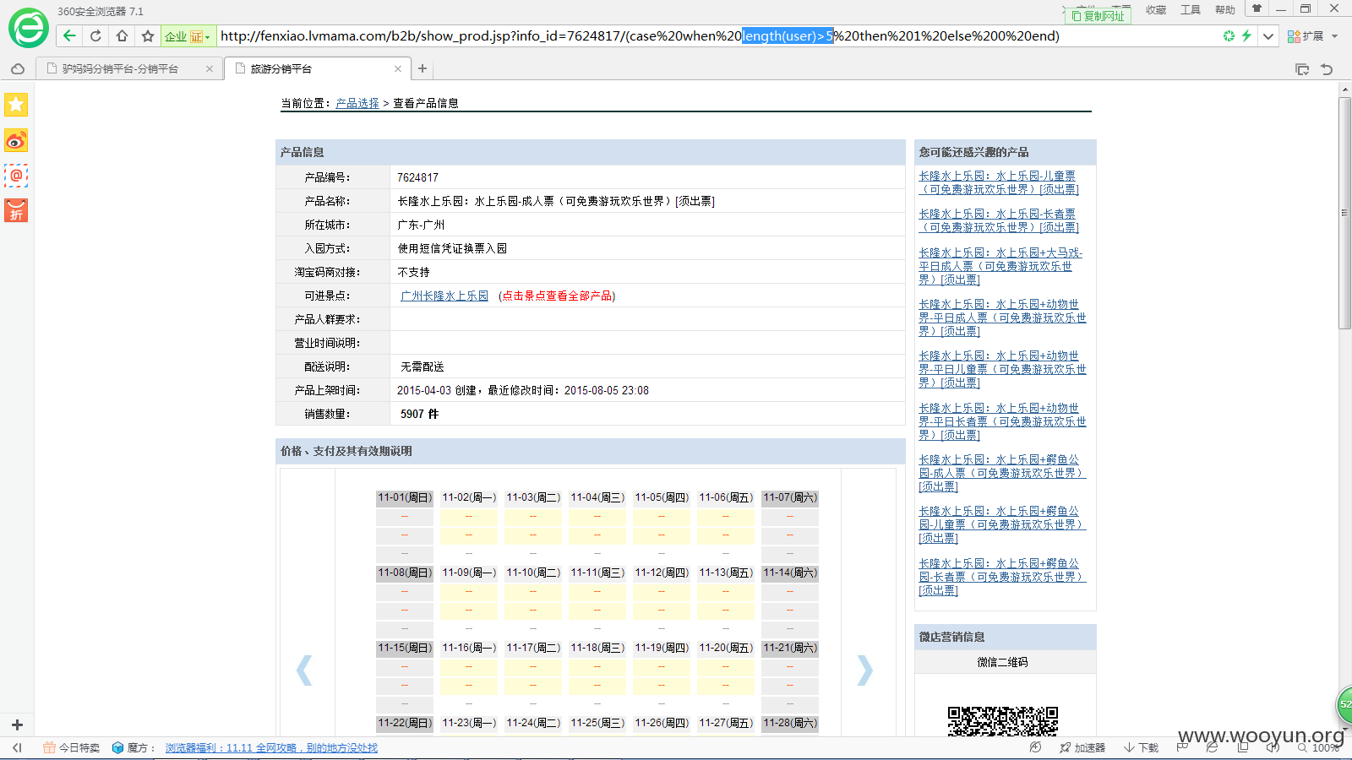The image size is (1352, 760).
Task: Open the 工具 menu
Action: tap(1191, 10)
